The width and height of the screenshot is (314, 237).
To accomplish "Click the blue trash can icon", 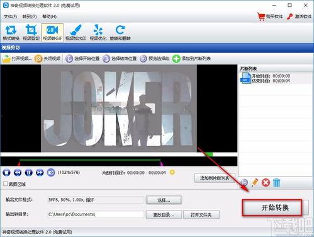I will coord(276,182).
